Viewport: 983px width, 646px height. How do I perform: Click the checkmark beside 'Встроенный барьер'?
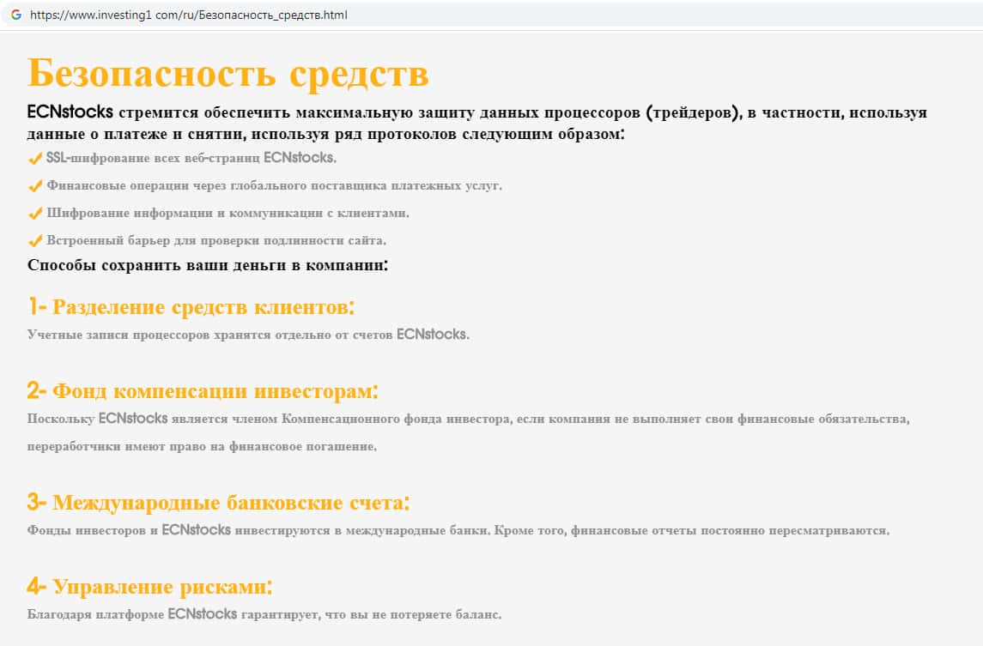tap(35, 240)
